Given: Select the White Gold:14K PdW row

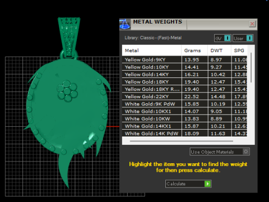Looking at the screenshot, I should (184, 134).
